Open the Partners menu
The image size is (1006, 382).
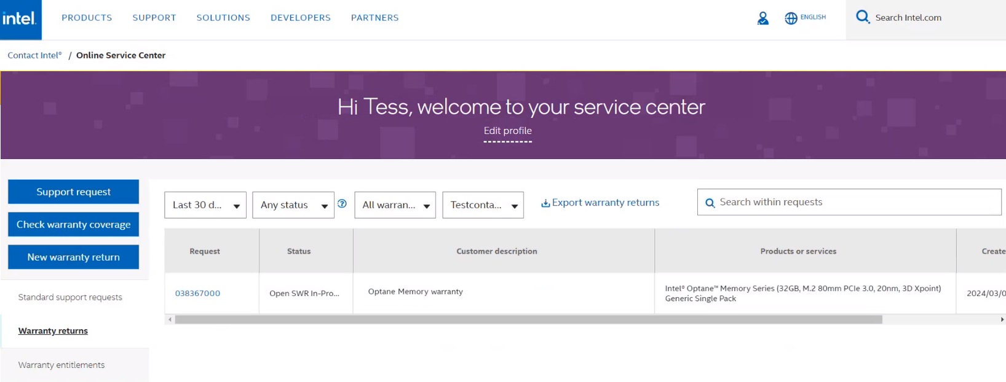click(375, 18)
